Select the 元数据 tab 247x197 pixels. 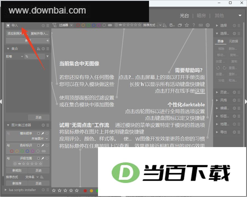click(x=233, y=41)
